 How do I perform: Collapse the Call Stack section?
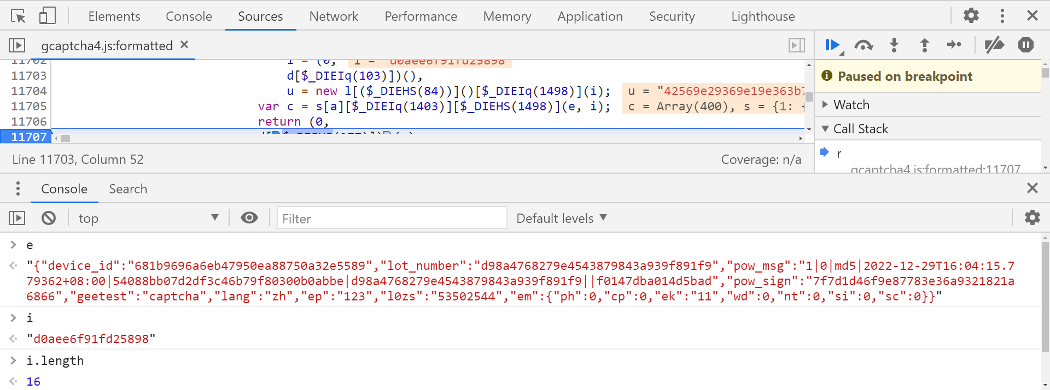(x=860, y=129)
